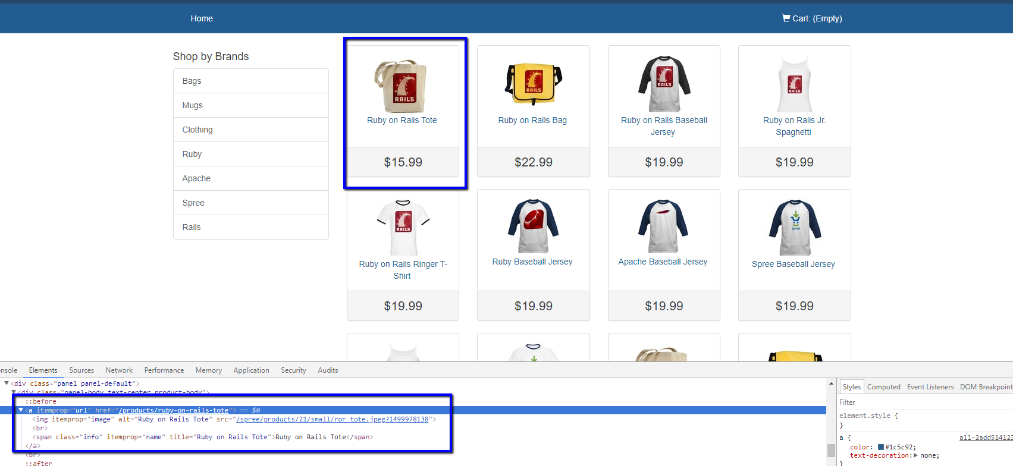The image size is (1013, 466).
Task: Open the Computed sidebar tab
Action: click(883, 387)
